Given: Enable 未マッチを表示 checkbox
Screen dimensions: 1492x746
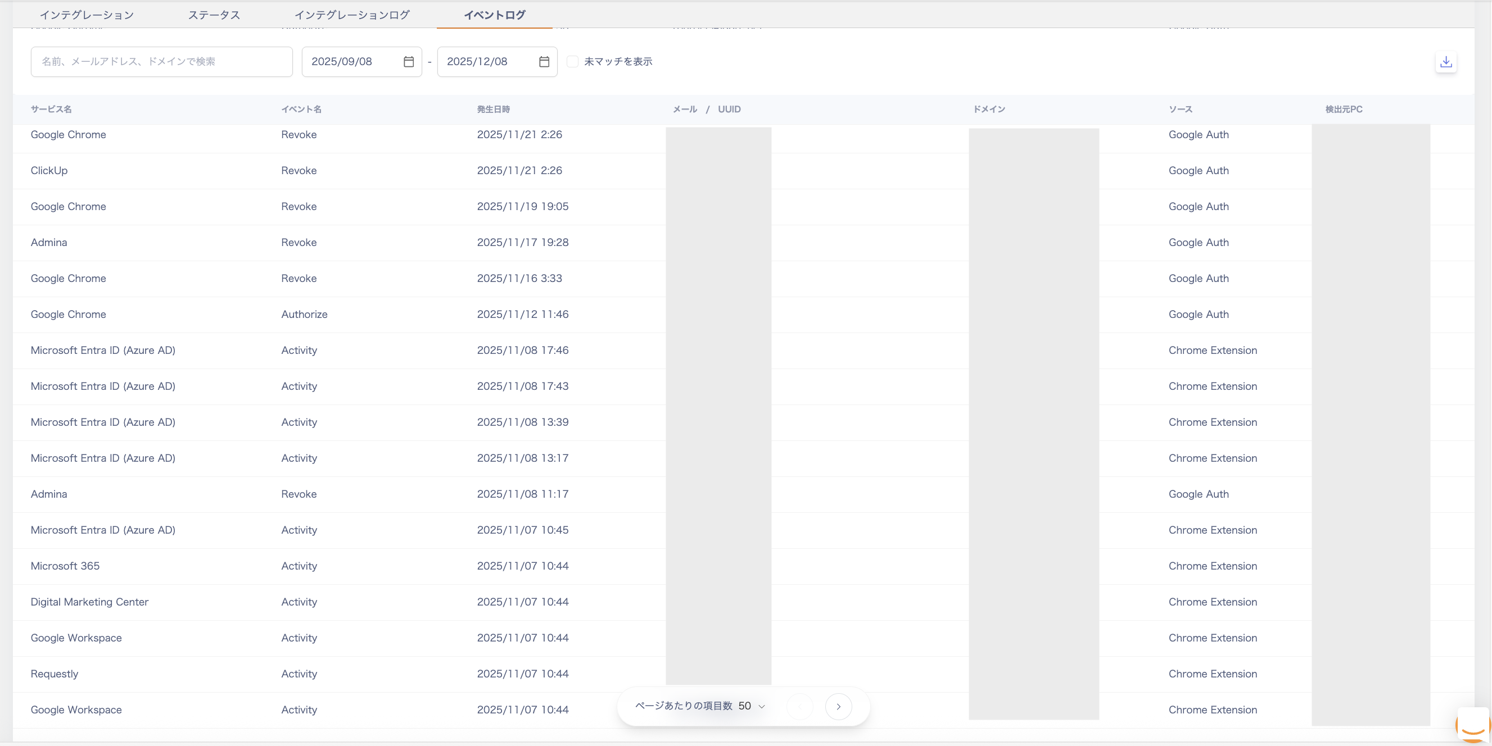Looking at the screenshot, I should tap(572, 62).
